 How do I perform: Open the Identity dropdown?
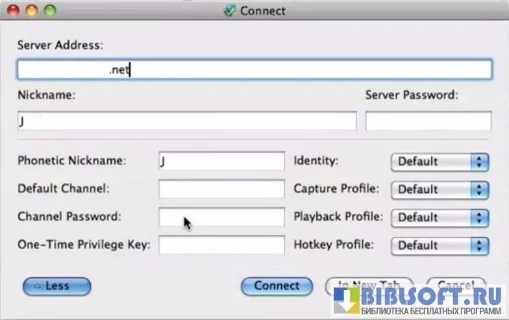[439, 162]
